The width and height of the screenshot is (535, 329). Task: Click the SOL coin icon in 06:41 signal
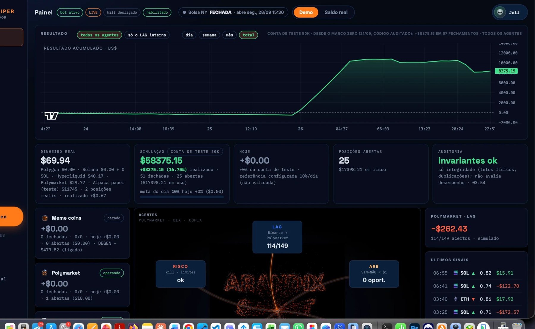[x=456, y=286]
